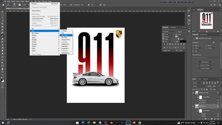Filter layers by type layers icon

coord(210,83)
